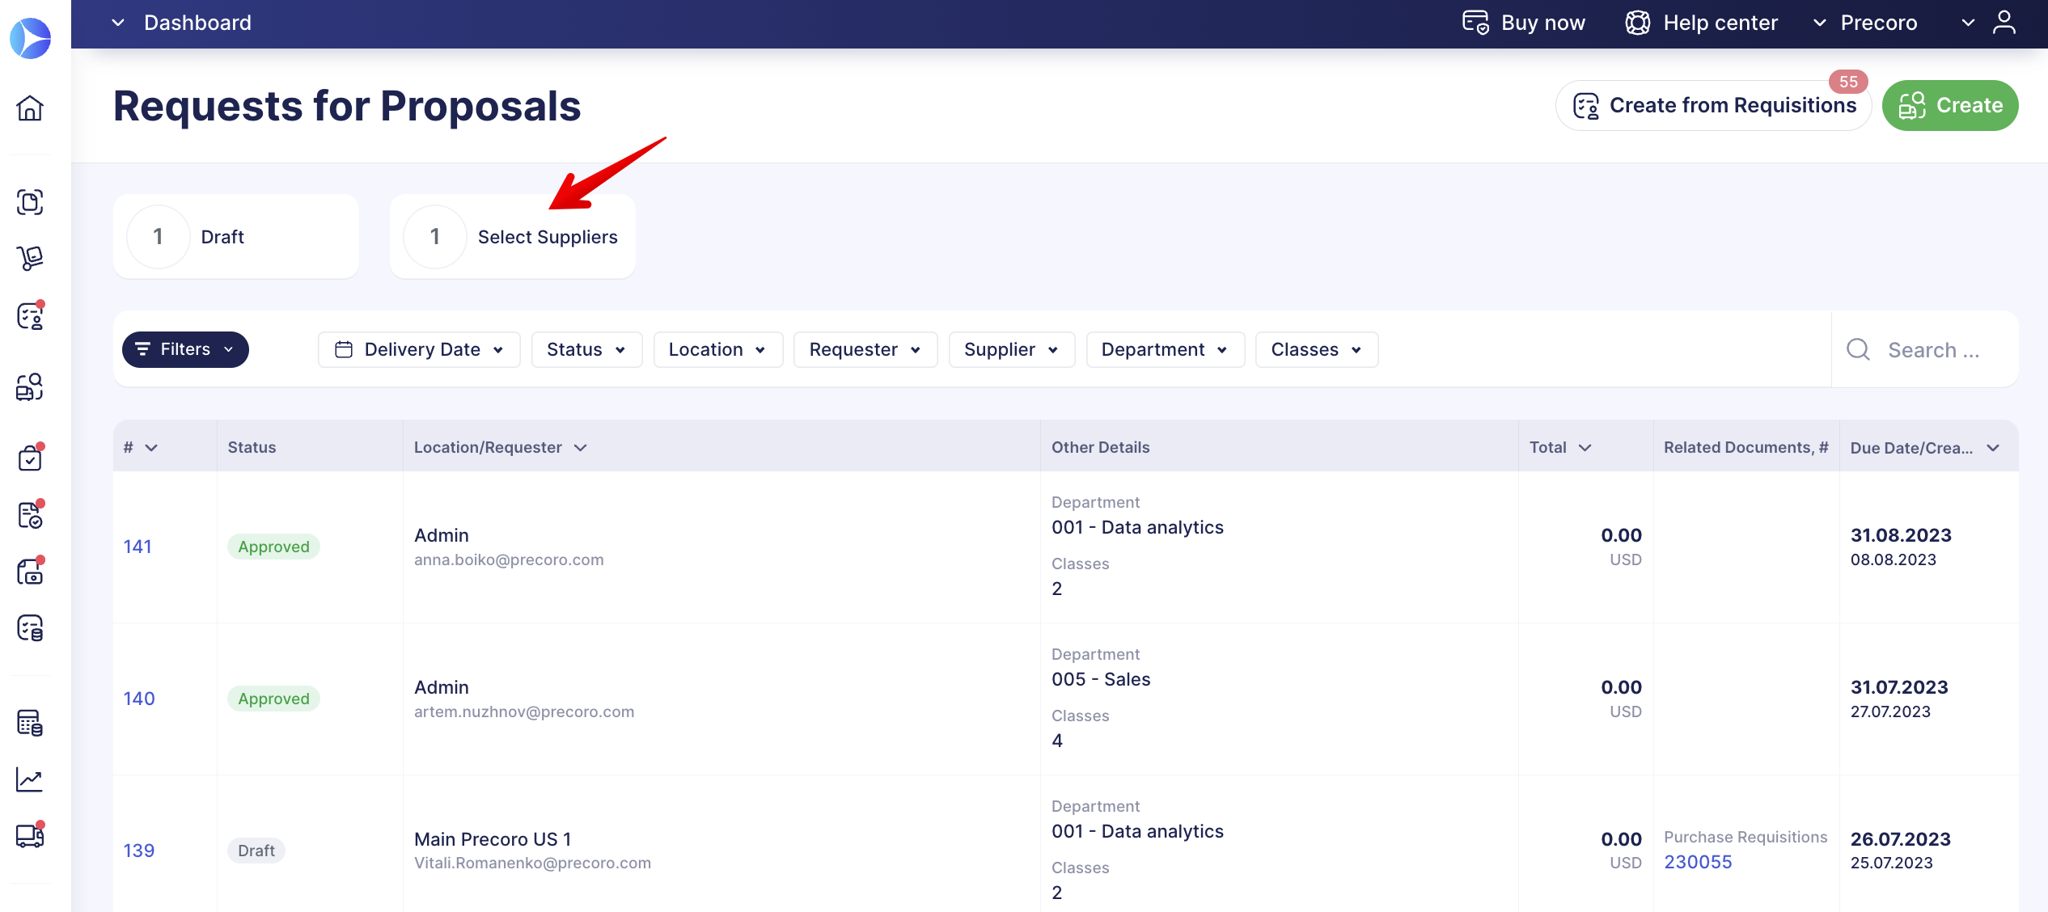
Task: Click the Status column header
Action: (x=252, y=447)
